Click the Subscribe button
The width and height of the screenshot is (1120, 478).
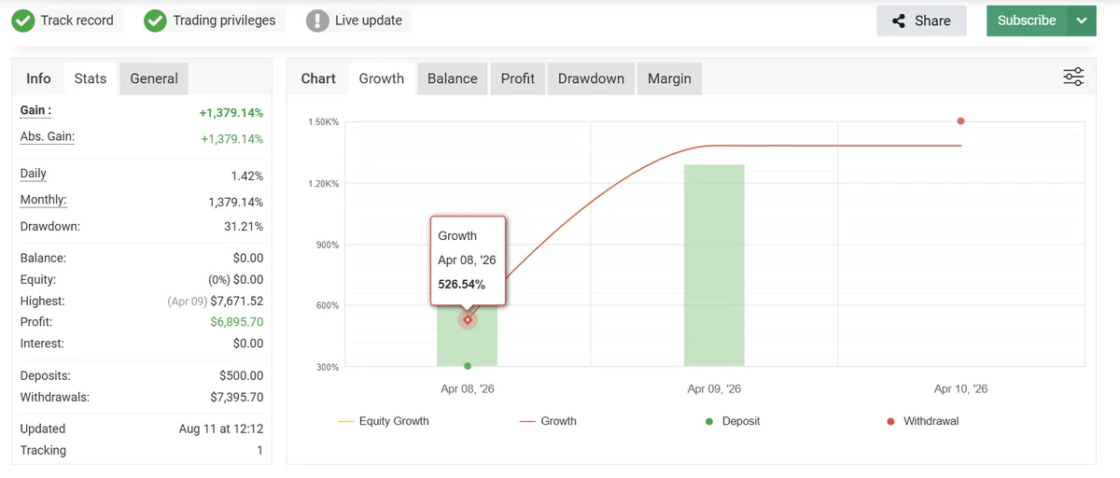(1027, 21)
